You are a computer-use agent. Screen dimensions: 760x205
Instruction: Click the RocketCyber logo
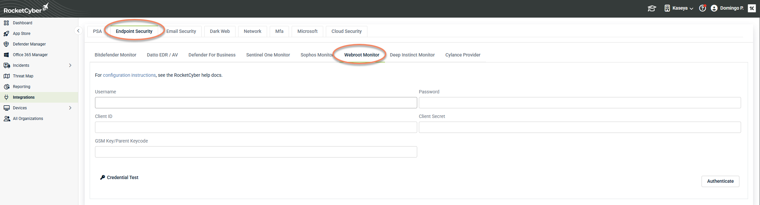click(x=26, y=9)
